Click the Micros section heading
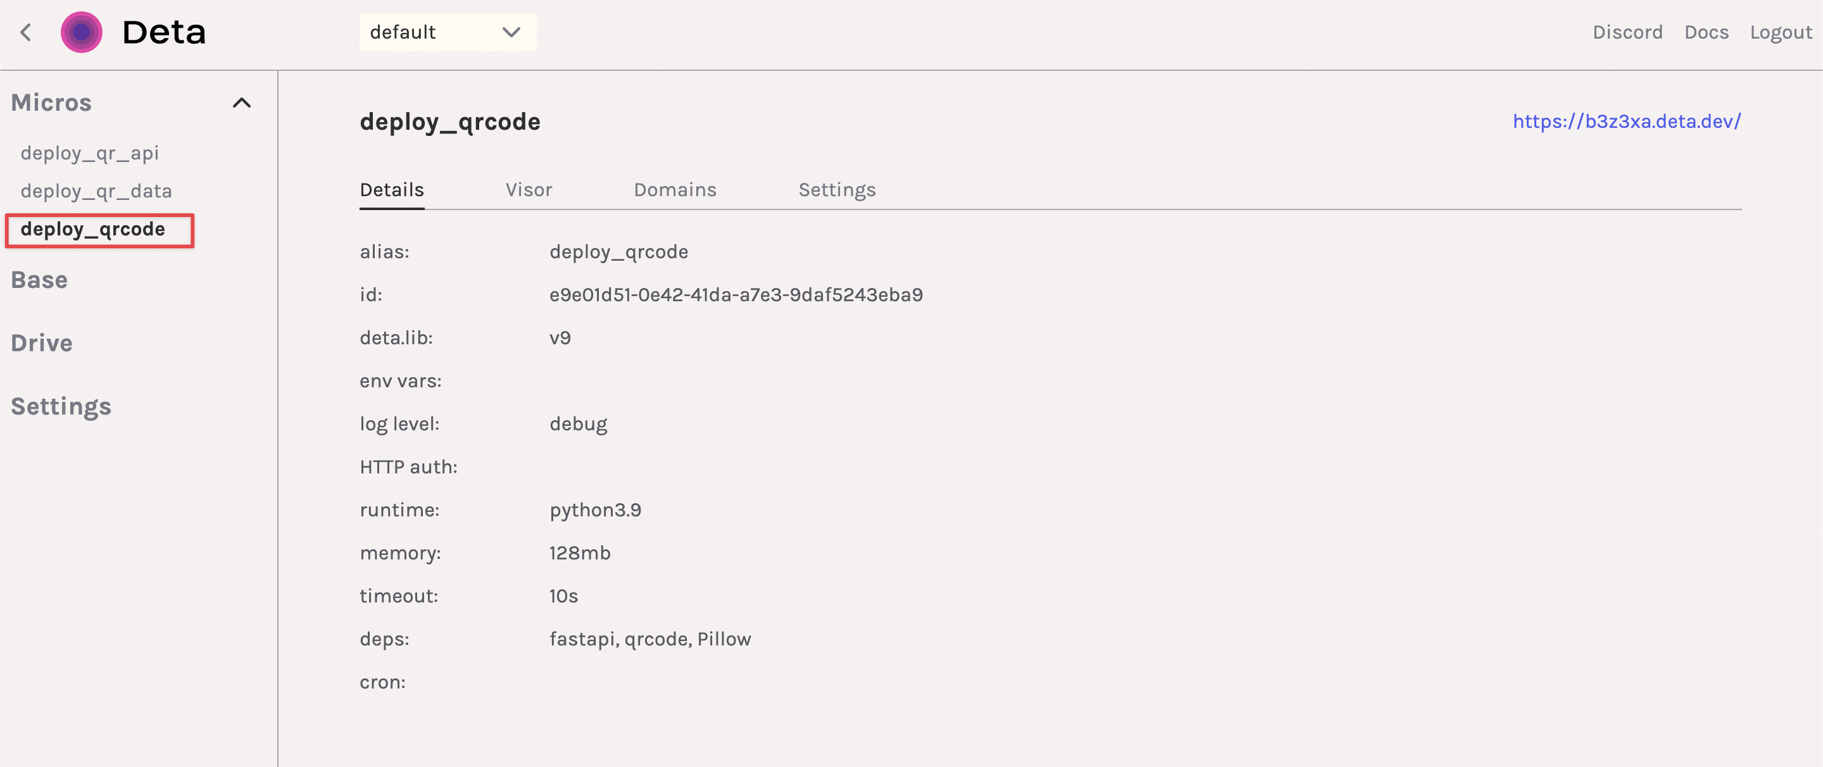 pos(52,103)
